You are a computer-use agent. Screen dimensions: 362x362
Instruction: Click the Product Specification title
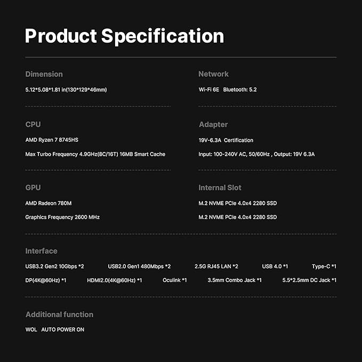[x=124, y=36]
